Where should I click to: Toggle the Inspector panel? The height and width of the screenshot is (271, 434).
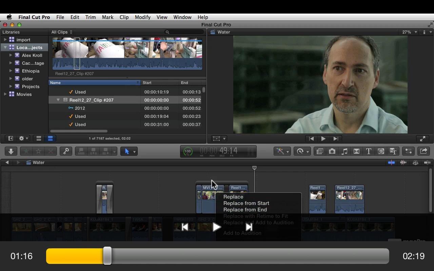point(408,151)
